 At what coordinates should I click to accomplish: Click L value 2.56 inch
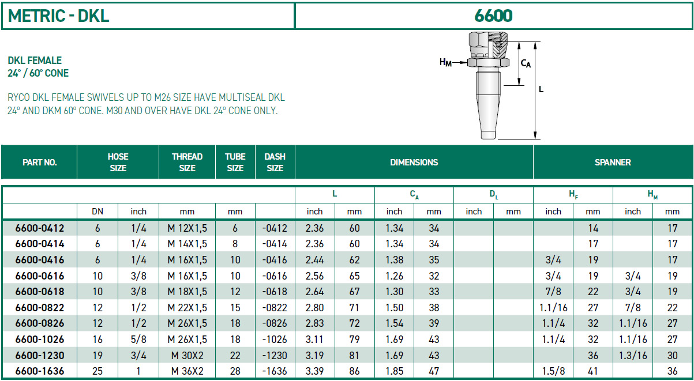pyautogui.click(x=314, y=276)
